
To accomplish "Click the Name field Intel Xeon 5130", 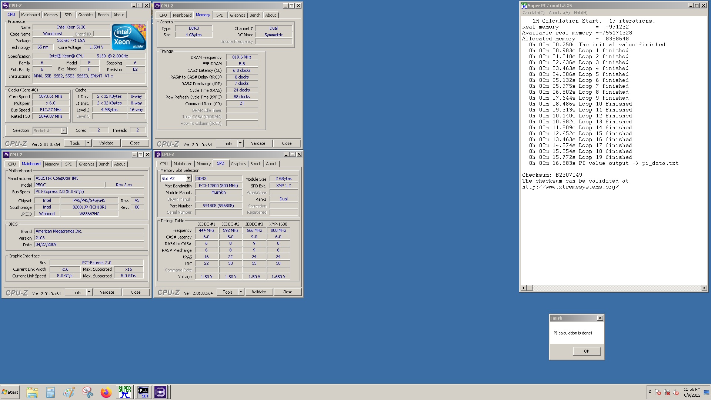I will [71, 27].
